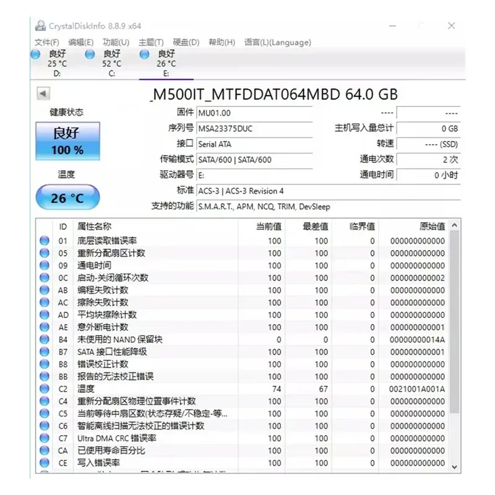Open the 主题(T) menu

151,42
